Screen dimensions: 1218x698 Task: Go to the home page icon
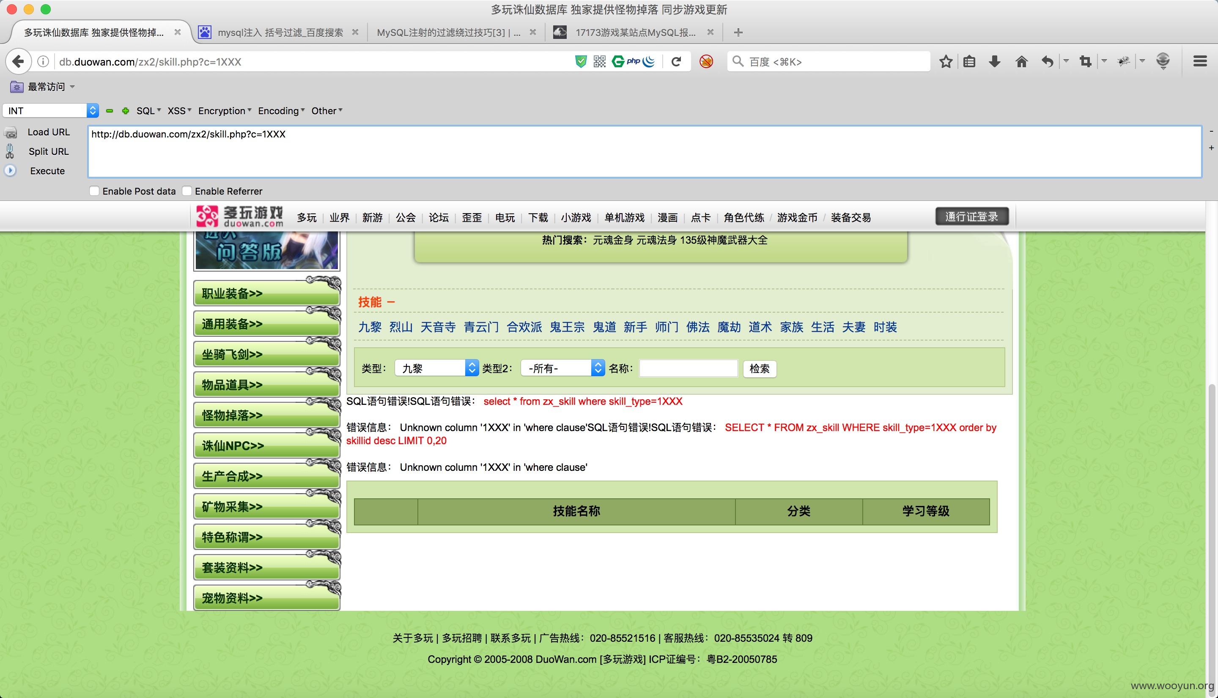click(x=1021, y=61)
